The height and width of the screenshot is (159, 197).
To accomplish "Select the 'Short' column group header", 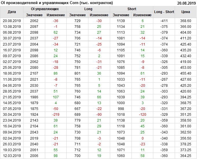I will coord(132,9).
